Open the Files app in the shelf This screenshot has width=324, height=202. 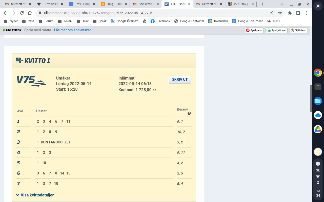point(318,101)
